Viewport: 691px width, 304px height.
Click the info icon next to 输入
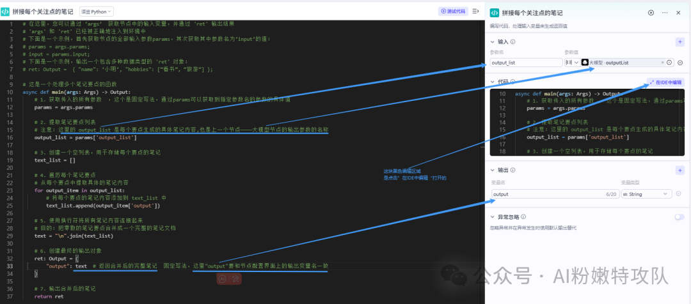coord(513,42)
